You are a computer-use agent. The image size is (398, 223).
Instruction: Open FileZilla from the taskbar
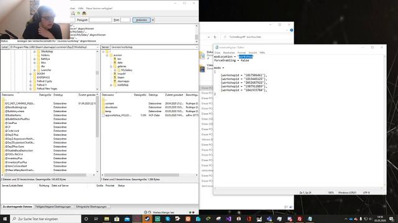(300, 219)
